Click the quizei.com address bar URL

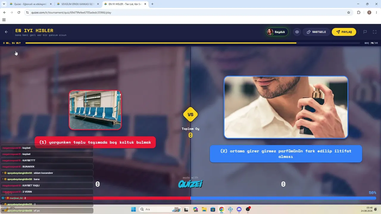pyautogui.click(x=71, y=12)
